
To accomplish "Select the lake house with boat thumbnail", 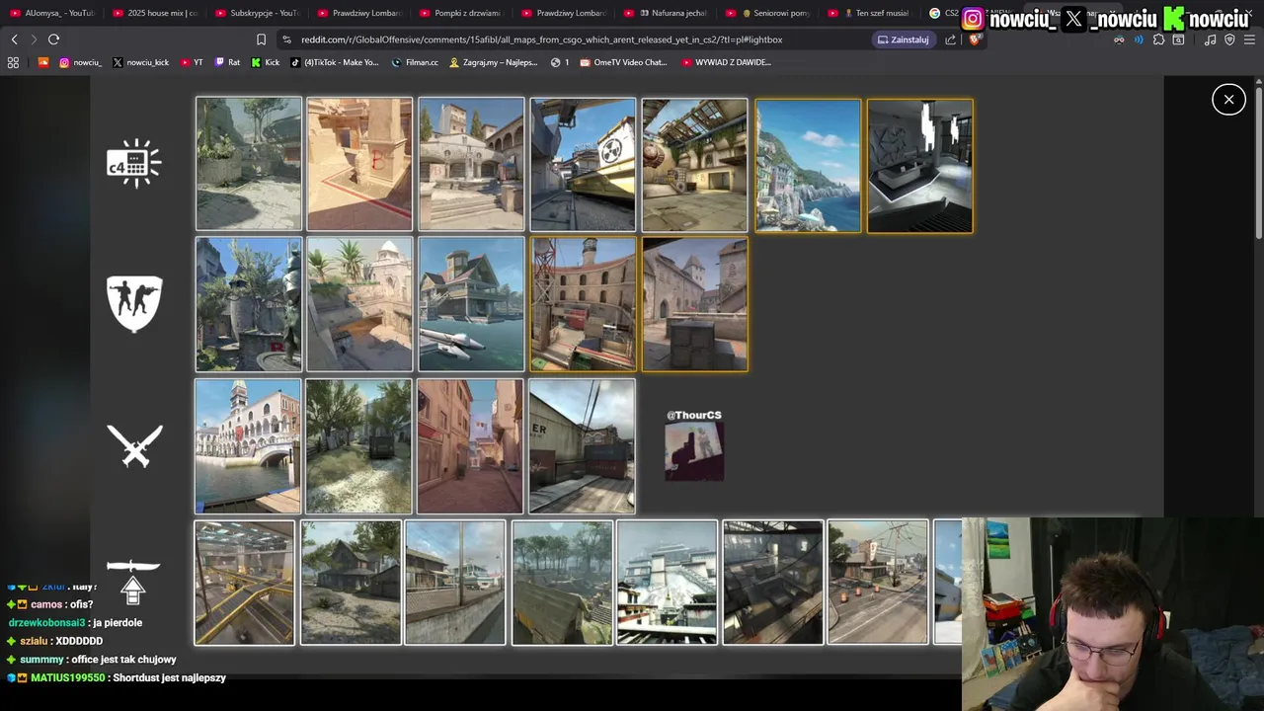I will [471, 304].
